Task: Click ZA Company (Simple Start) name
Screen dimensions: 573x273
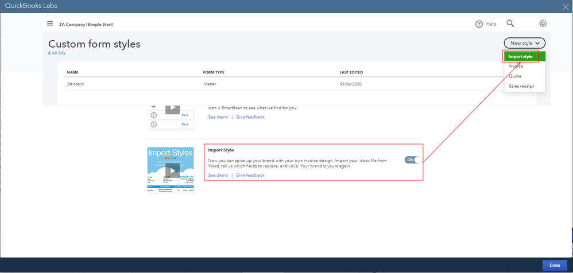Action: coord(86,25)
